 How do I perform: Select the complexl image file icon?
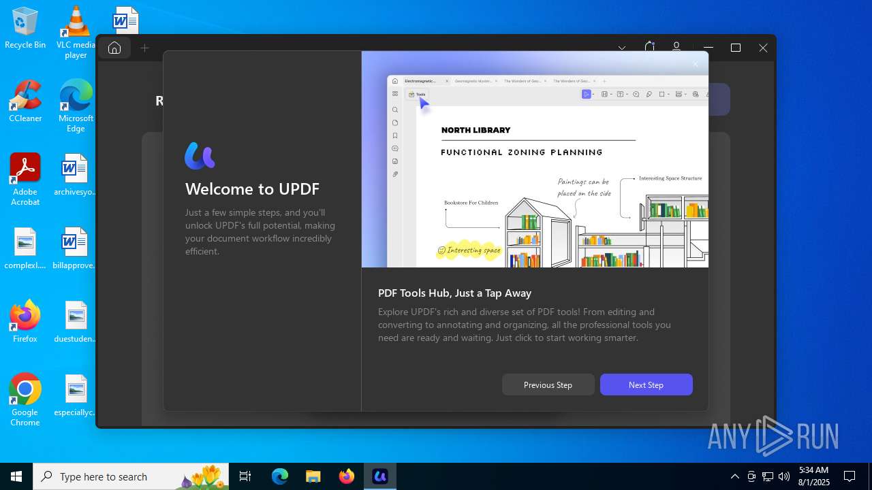click(25, 248)
